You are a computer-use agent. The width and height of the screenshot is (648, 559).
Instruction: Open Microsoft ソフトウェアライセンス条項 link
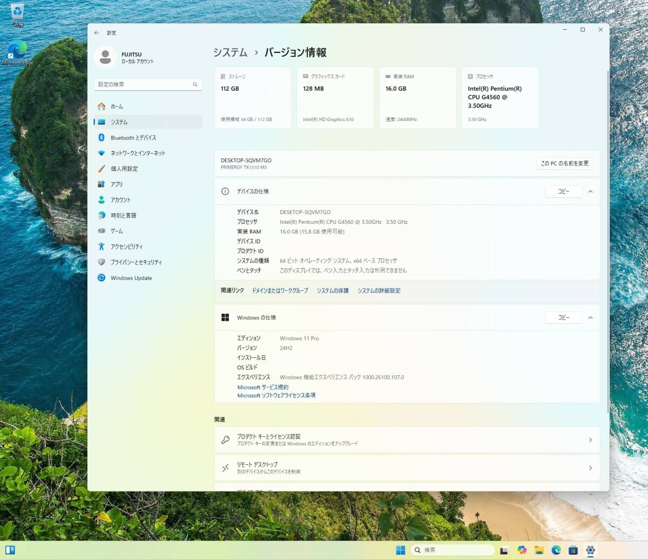tap(276, 396)
